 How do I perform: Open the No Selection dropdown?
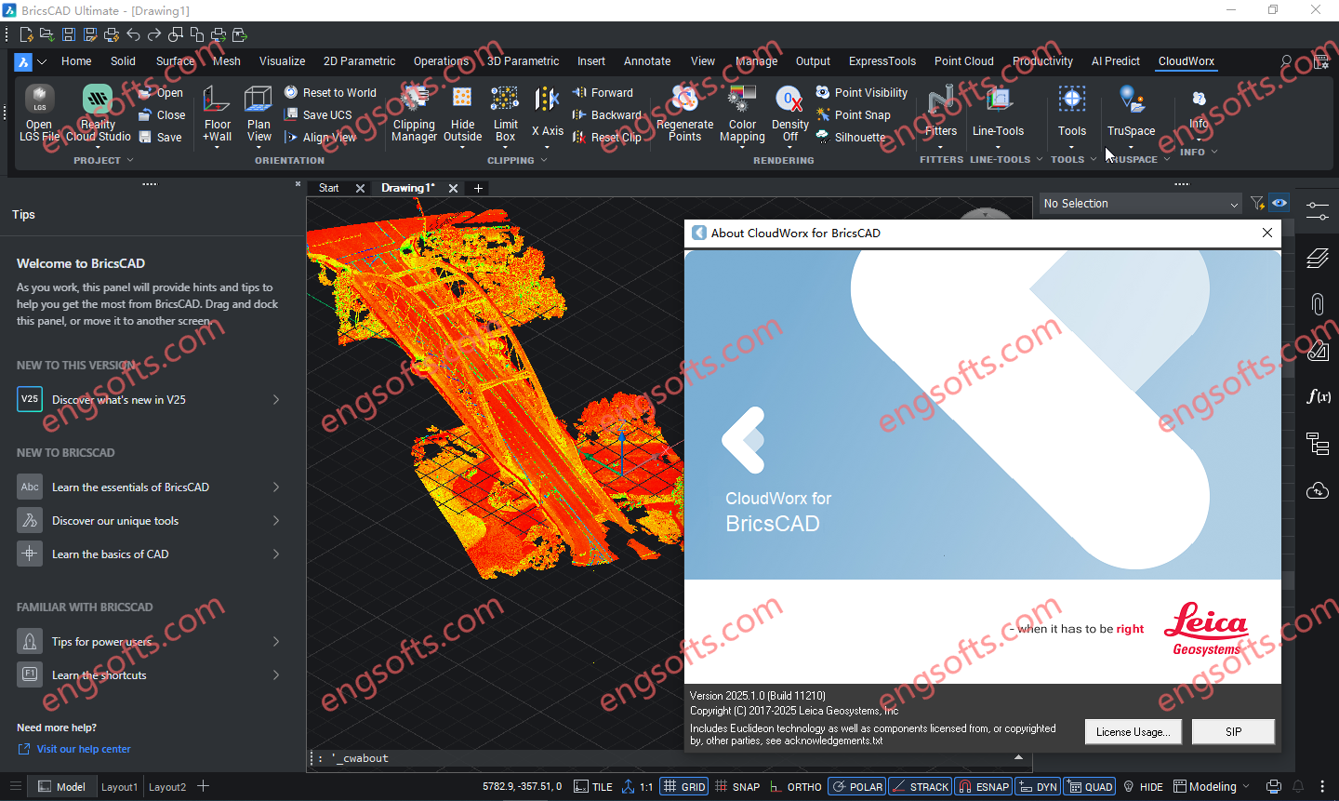tap(1141, 204)
